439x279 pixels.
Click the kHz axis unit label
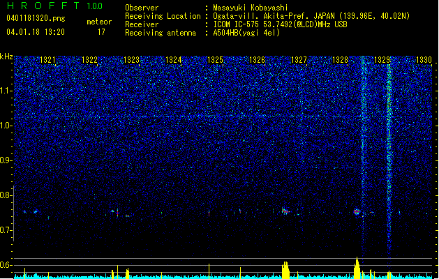(x=6, y=56)
